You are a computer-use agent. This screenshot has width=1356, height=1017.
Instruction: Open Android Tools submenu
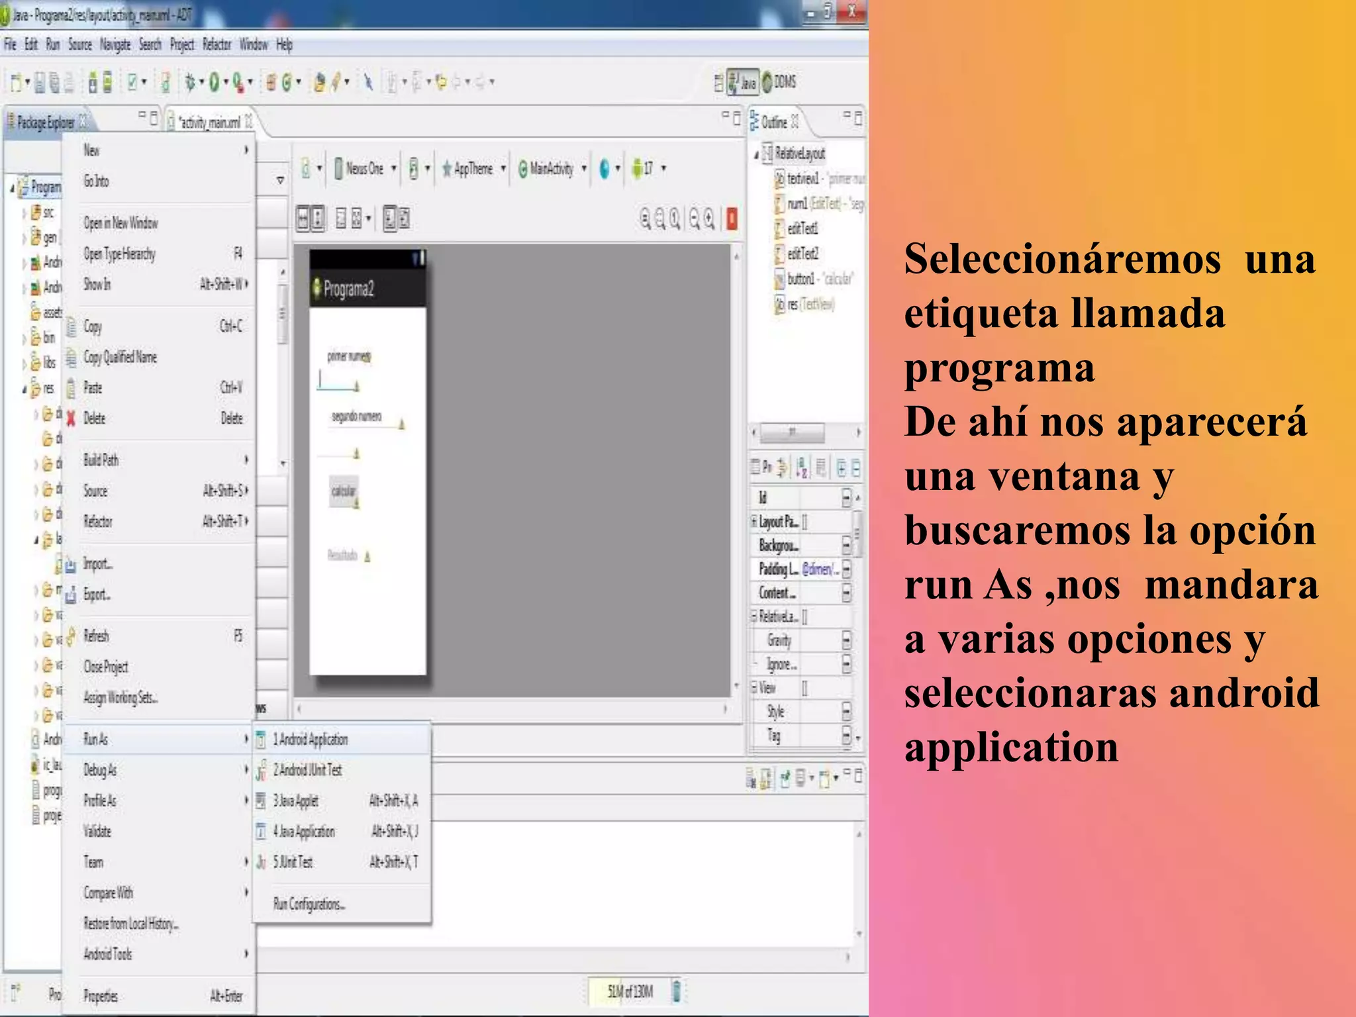tap(159, 953)
